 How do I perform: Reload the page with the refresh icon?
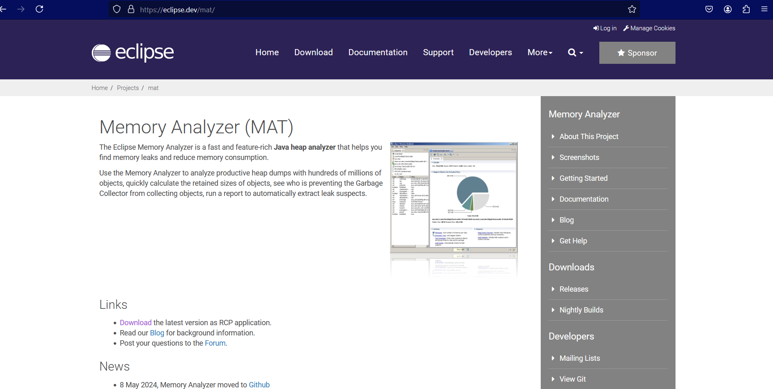tap(39, 9)
